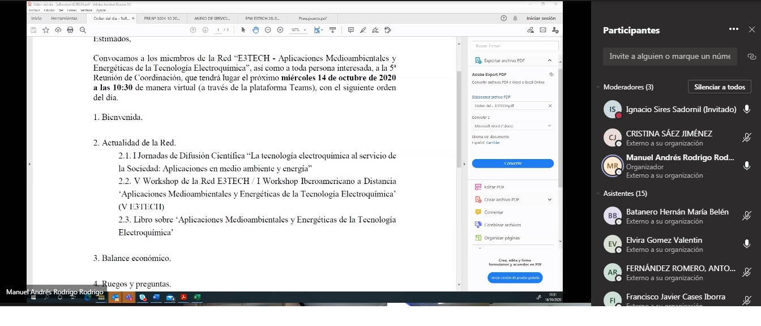Screen dimensions: 761x326
Task: Toggle microphone for Ignacio Sires Sadornil
Action: (747, 109)
